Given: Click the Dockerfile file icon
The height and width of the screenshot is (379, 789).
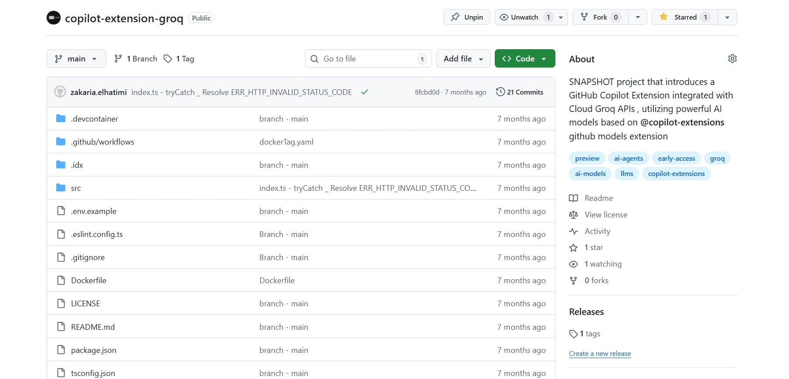Looking at the screenshot, I should tap(61, 280).
